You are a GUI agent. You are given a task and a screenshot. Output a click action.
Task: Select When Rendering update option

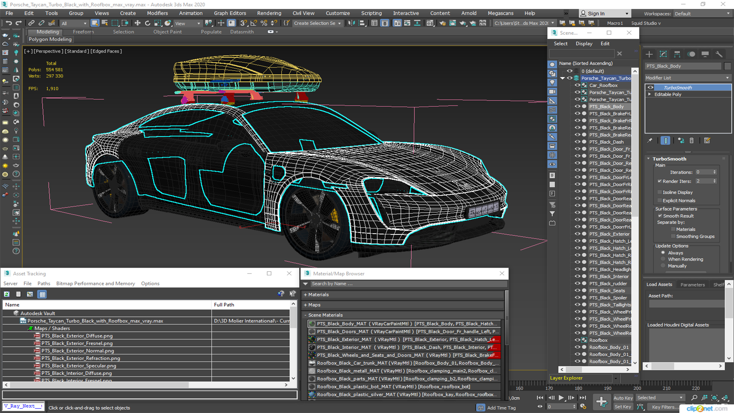[x=663, y=259]
